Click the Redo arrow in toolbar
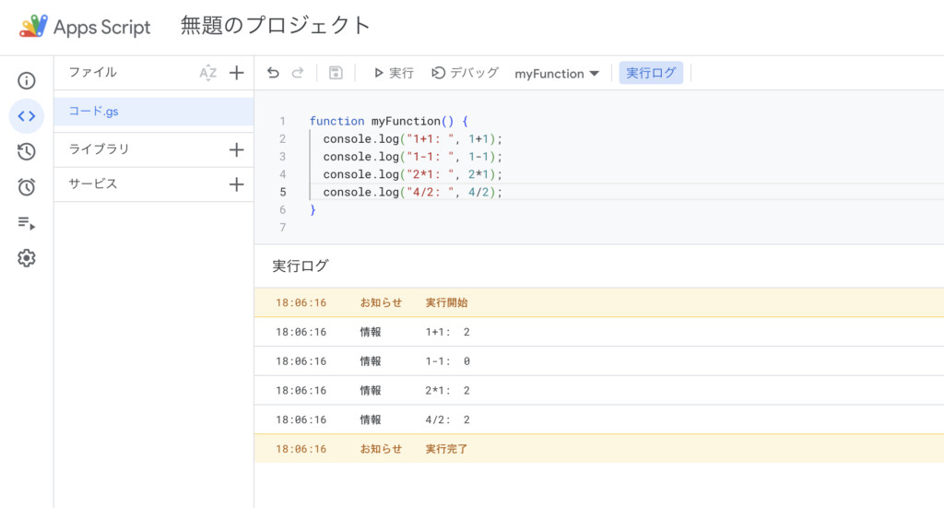Image resolution: width=944 pixels, height=508 pixels. click(x=297, y=73)
